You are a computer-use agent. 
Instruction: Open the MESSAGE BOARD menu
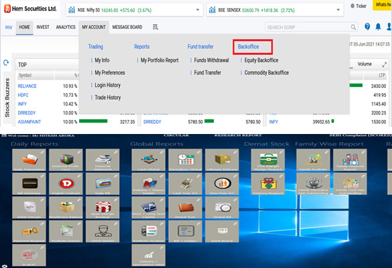click(x=127, y=27)
